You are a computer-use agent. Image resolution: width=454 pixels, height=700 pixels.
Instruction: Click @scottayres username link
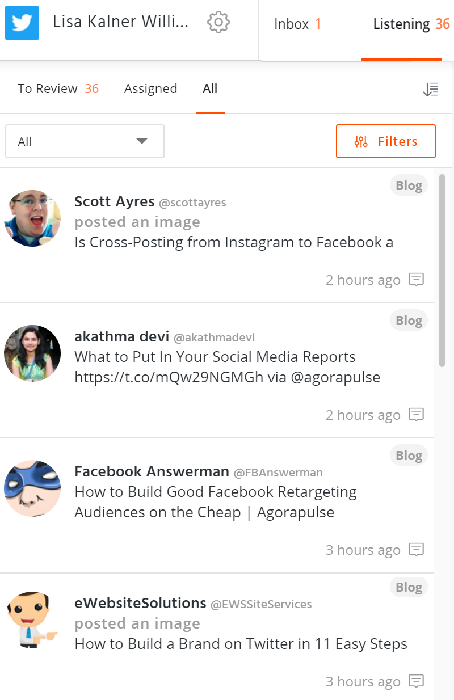(192, 203)
